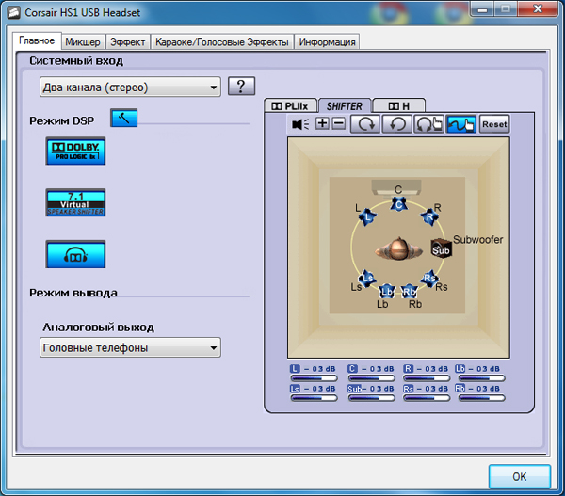This screenshot has width=565, height=496.
Task: Click the Sub channel label badge
Action: 354,389
